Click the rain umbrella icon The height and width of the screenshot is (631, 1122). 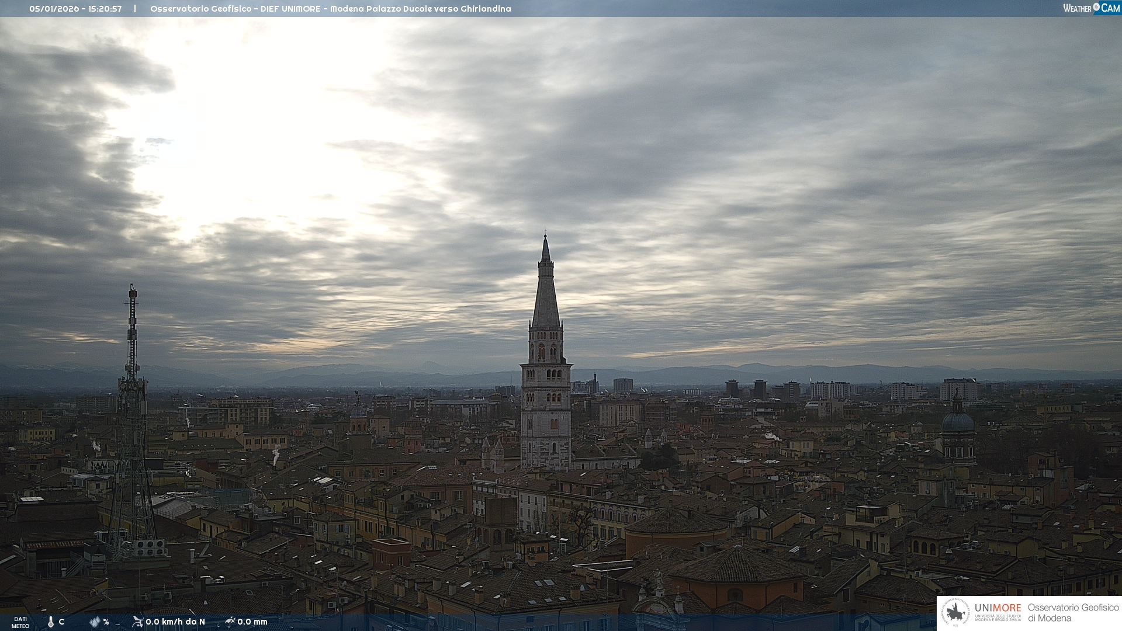click(230, 622)
